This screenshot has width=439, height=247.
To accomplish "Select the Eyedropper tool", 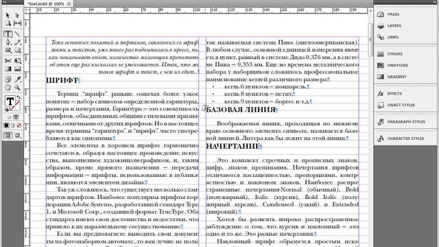I will click(17, 80).
